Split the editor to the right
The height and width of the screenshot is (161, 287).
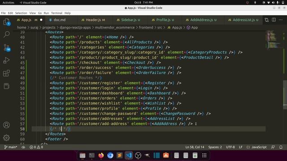coord(274,20)
